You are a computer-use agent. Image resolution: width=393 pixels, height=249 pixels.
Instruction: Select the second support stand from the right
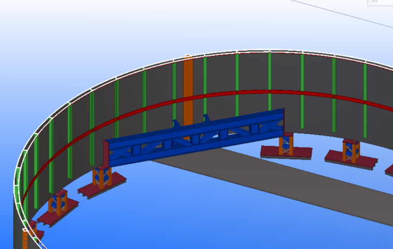351,151
